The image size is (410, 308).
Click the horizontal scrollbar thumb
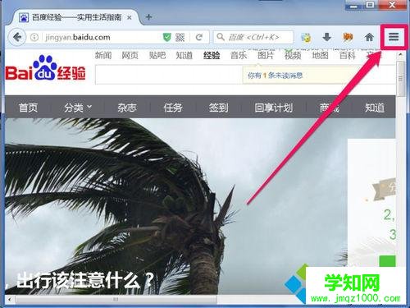coord(116,299)
